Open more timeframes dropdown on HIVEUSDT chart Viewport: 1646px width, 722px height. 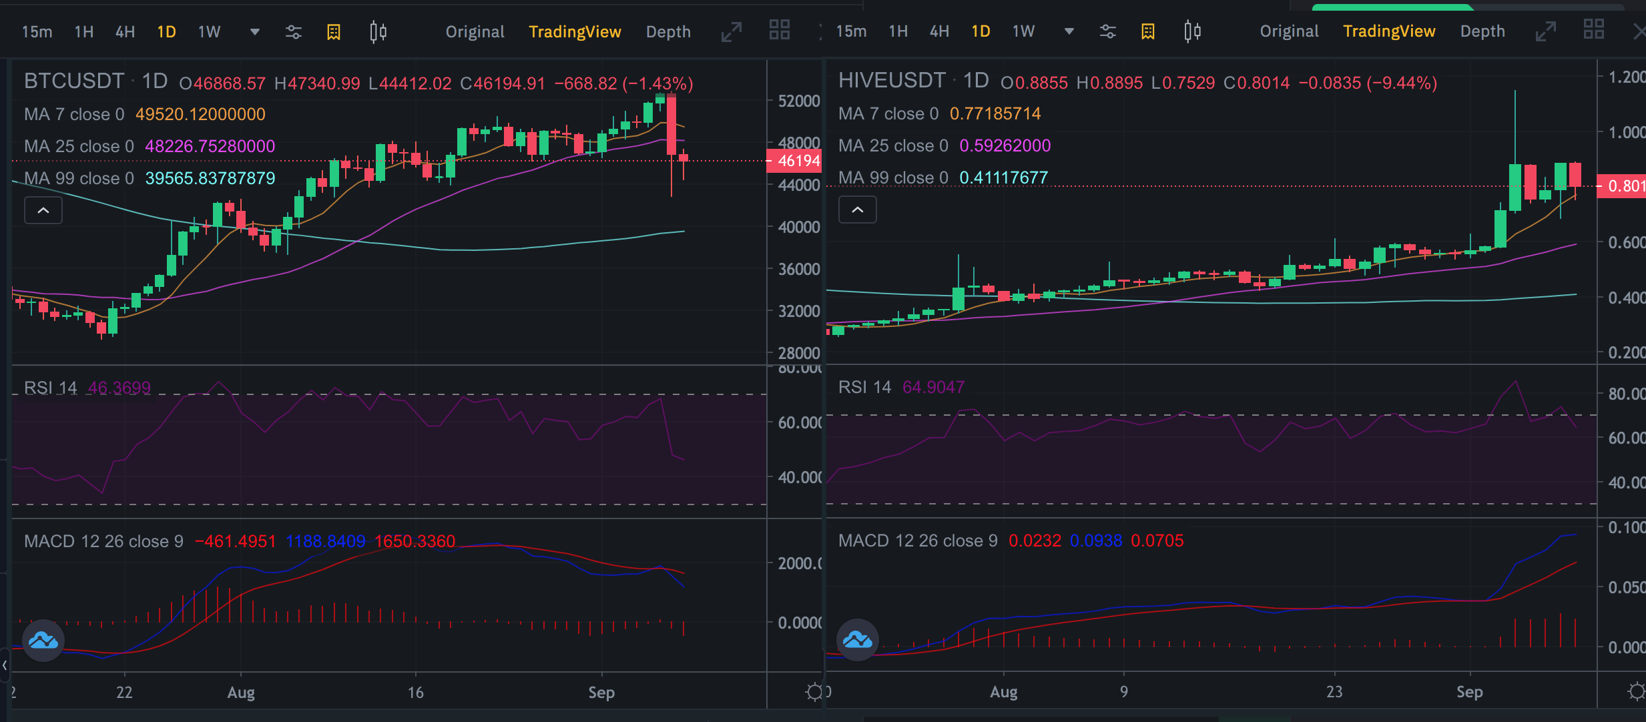(x=1069, y=31)
